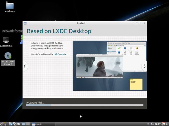The image size is (169, 126).
Task: Click the show desktop windows icon in taskbar
Action: click(19, 124)
